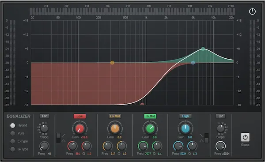This screenshot has height=162, width=265.
Task: Select the G-Type EQ mode
Action: (x=12, y=149)
